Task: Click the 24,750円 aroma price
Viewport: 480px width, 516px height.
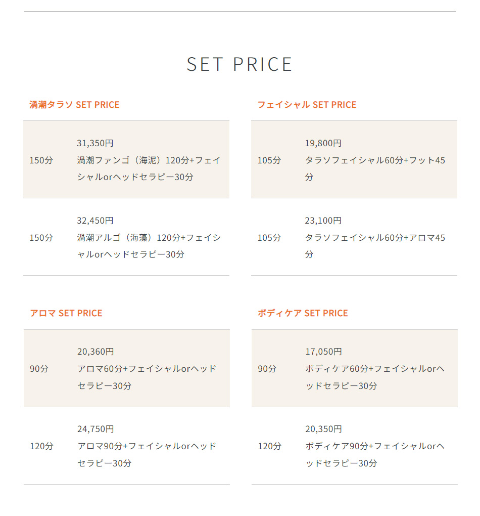Action: [95, 429]
